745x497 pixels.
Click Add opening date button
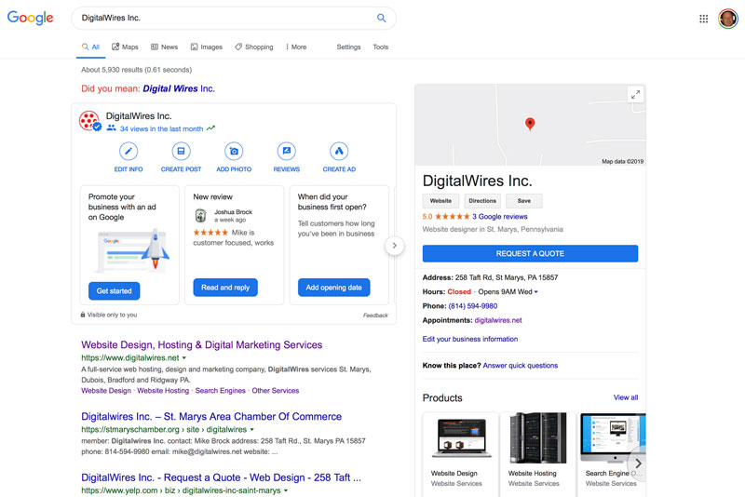(333, 288)
